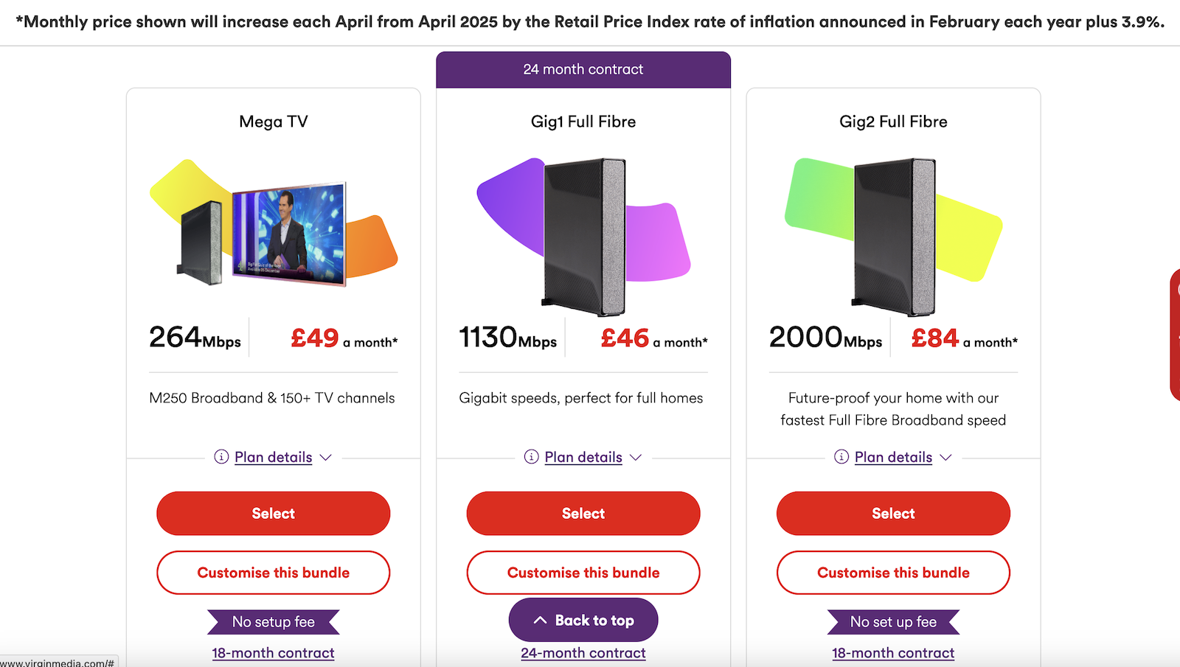Expand Plan details for Mega TV
This screenshot has width=1180, height=667.
tap(273, 457)
